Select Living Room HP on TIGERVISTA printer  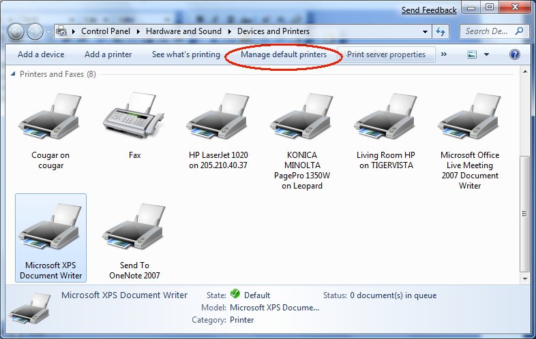[x=385, y=117]
